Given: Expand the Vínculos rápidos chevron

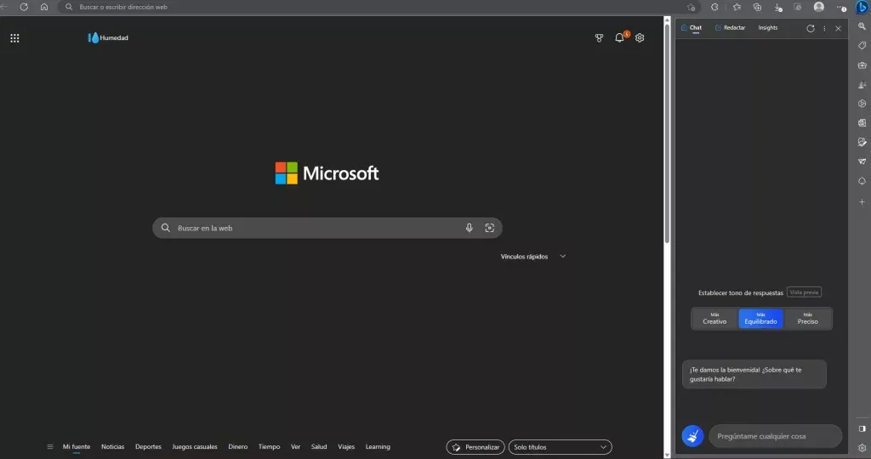Looking at the screenshot, I should click(563, 257).
